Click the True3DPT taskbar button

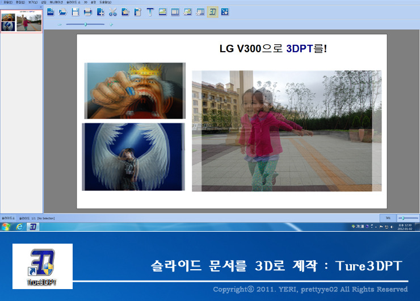[x=33, y=227]
